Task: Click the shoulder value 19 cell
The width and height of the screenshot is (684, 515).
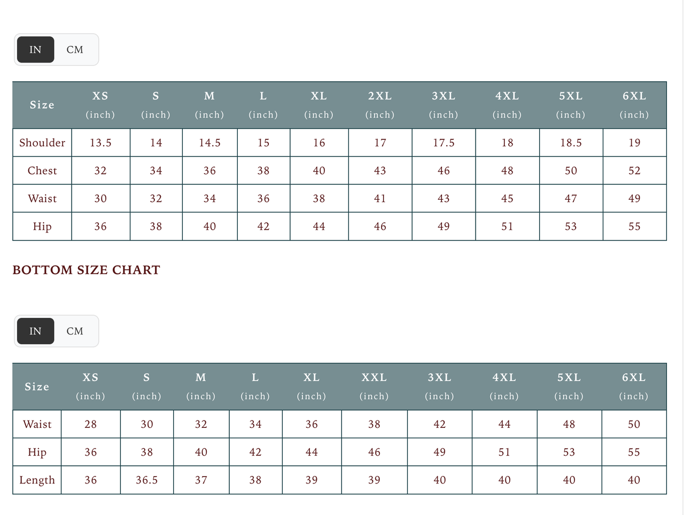Action: click(634, 143)
